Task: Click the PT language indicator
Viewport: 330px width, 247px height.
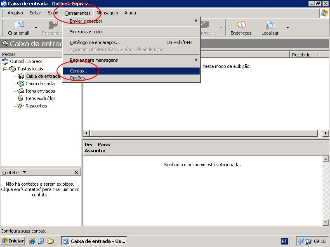Action: click(x=284, y=241)
